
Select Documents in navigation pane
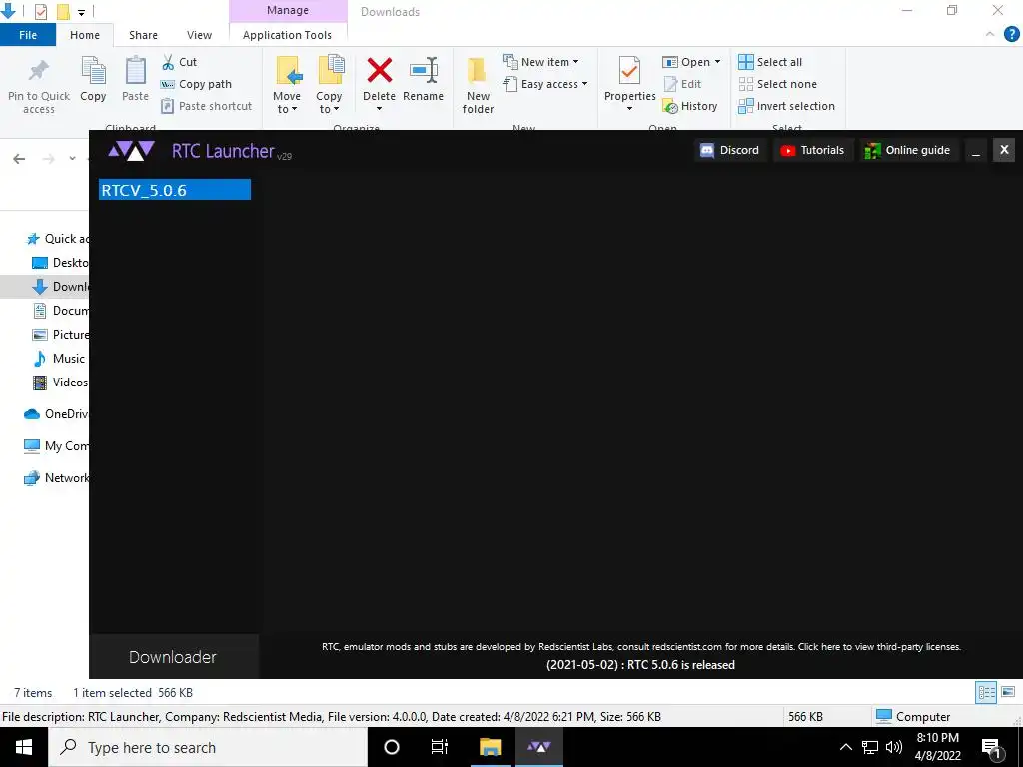pyautogui.click(x=61, y=311)
